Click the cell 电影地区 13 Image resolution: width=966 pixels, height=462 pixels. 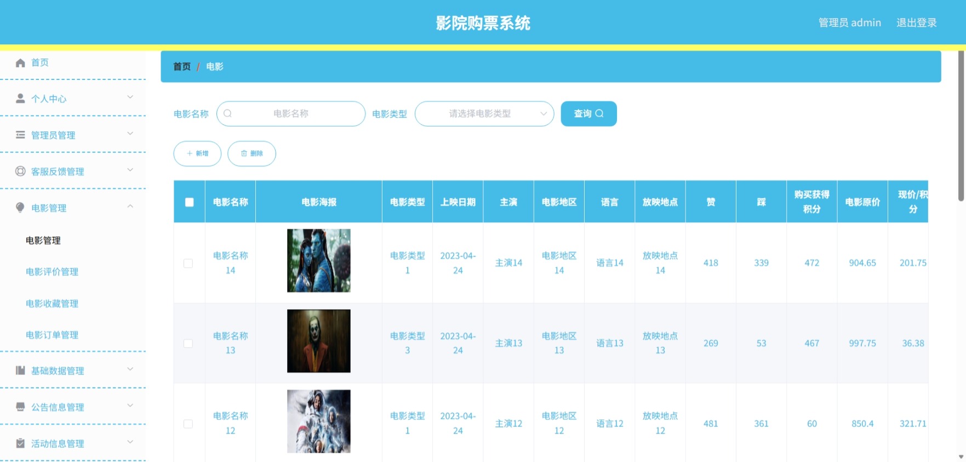(559, 343)
